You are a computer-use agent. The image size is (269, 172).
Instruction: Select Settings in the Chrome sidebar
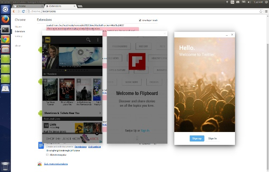[19, 36]
